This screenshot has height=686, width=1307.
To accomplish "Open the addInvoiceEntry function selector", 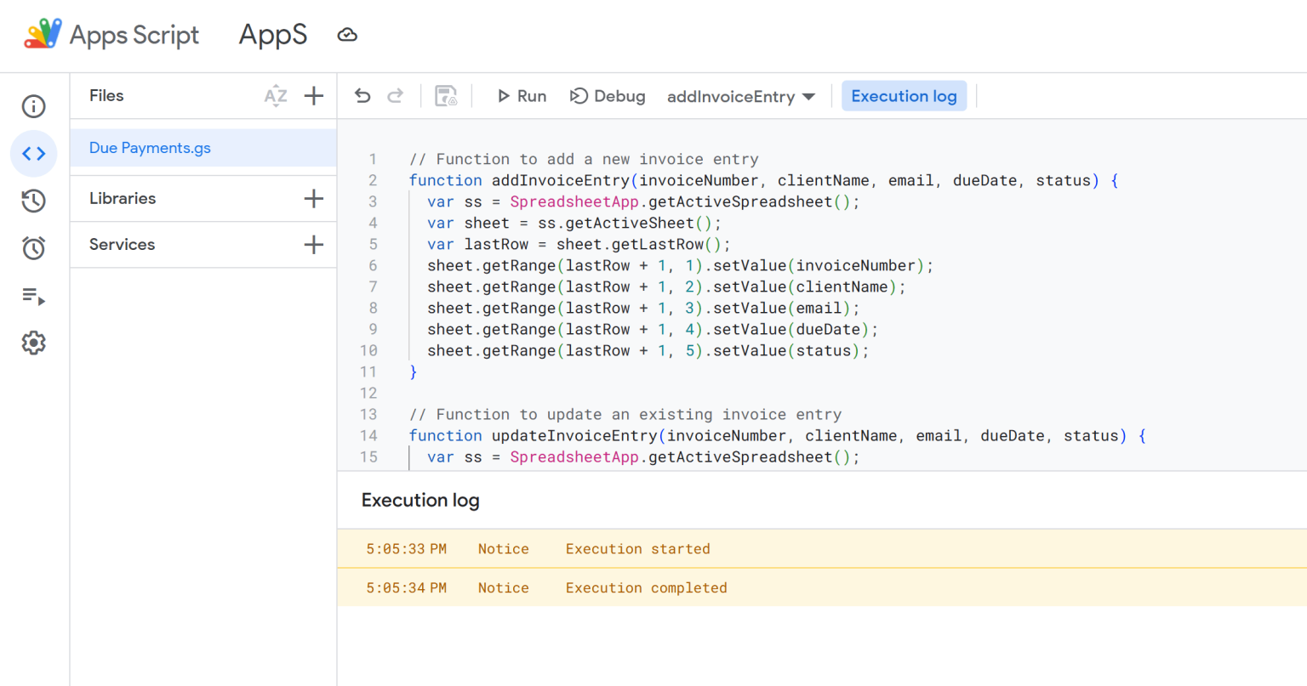I will tap(739, 96).
